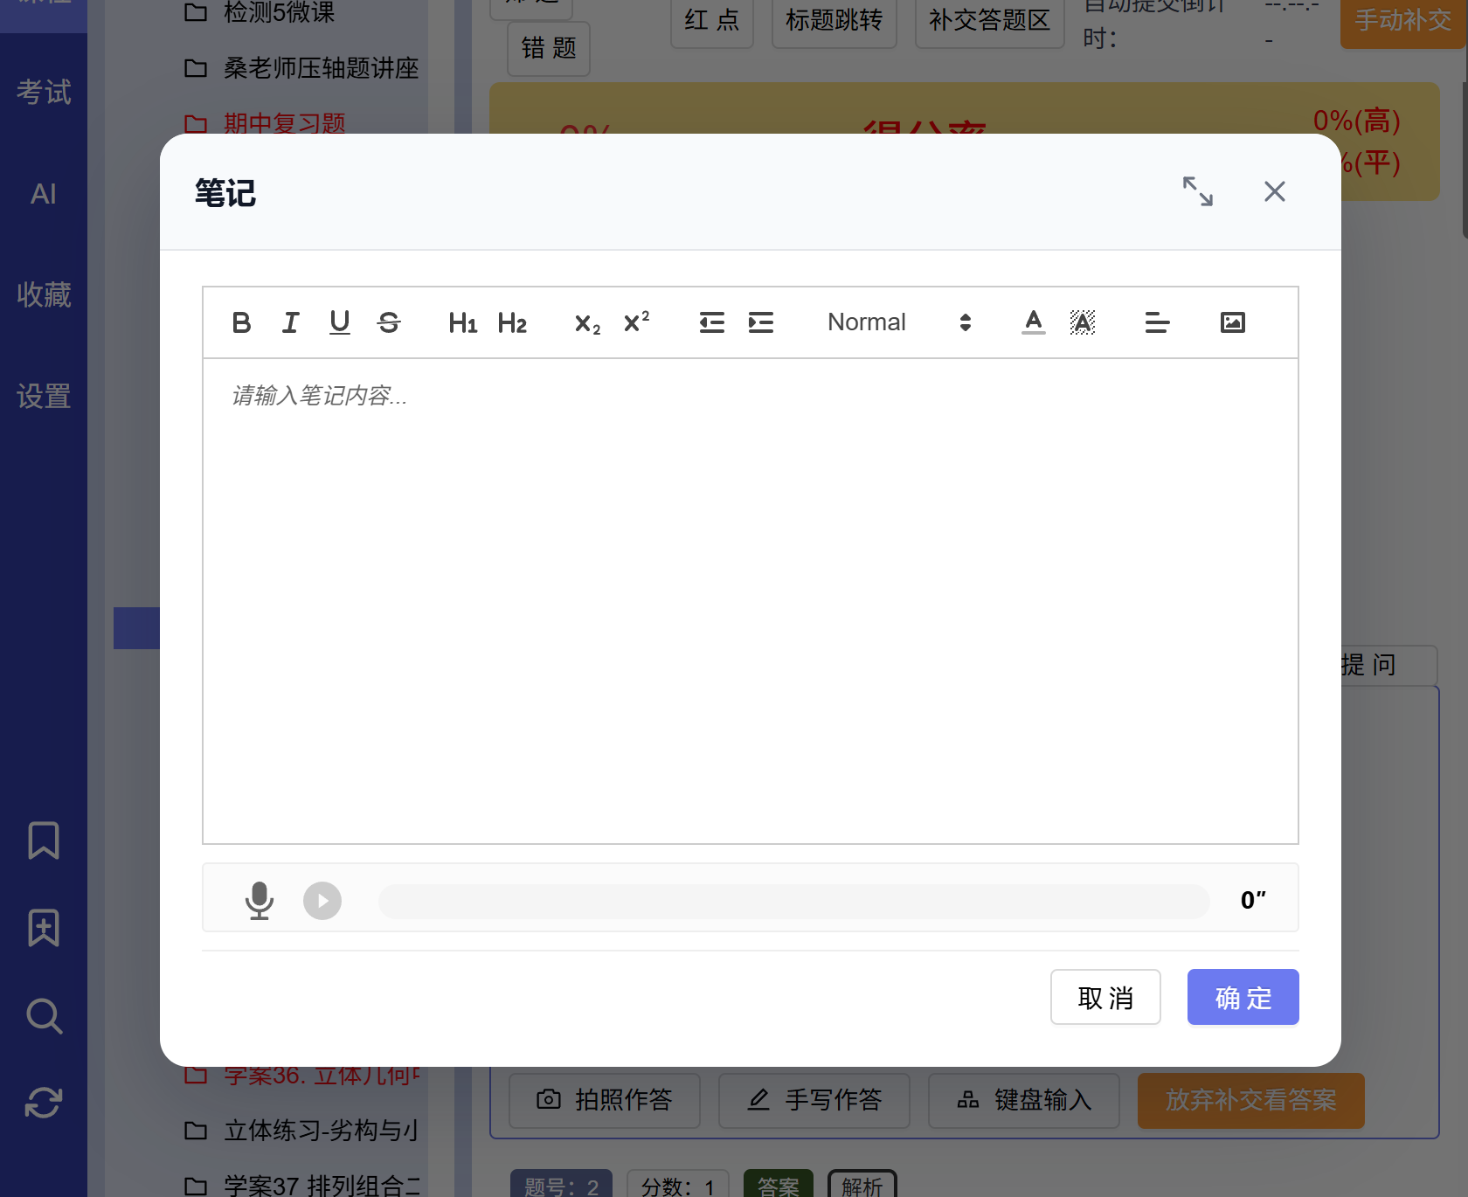Viewport: 1468px width, 1197px height.
Task: Toggle underline formatting
Action: pyautogui.click(x=340, y=322)
